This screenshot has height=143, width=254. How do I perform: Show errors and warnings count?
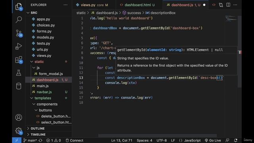(x=54, y=140)
